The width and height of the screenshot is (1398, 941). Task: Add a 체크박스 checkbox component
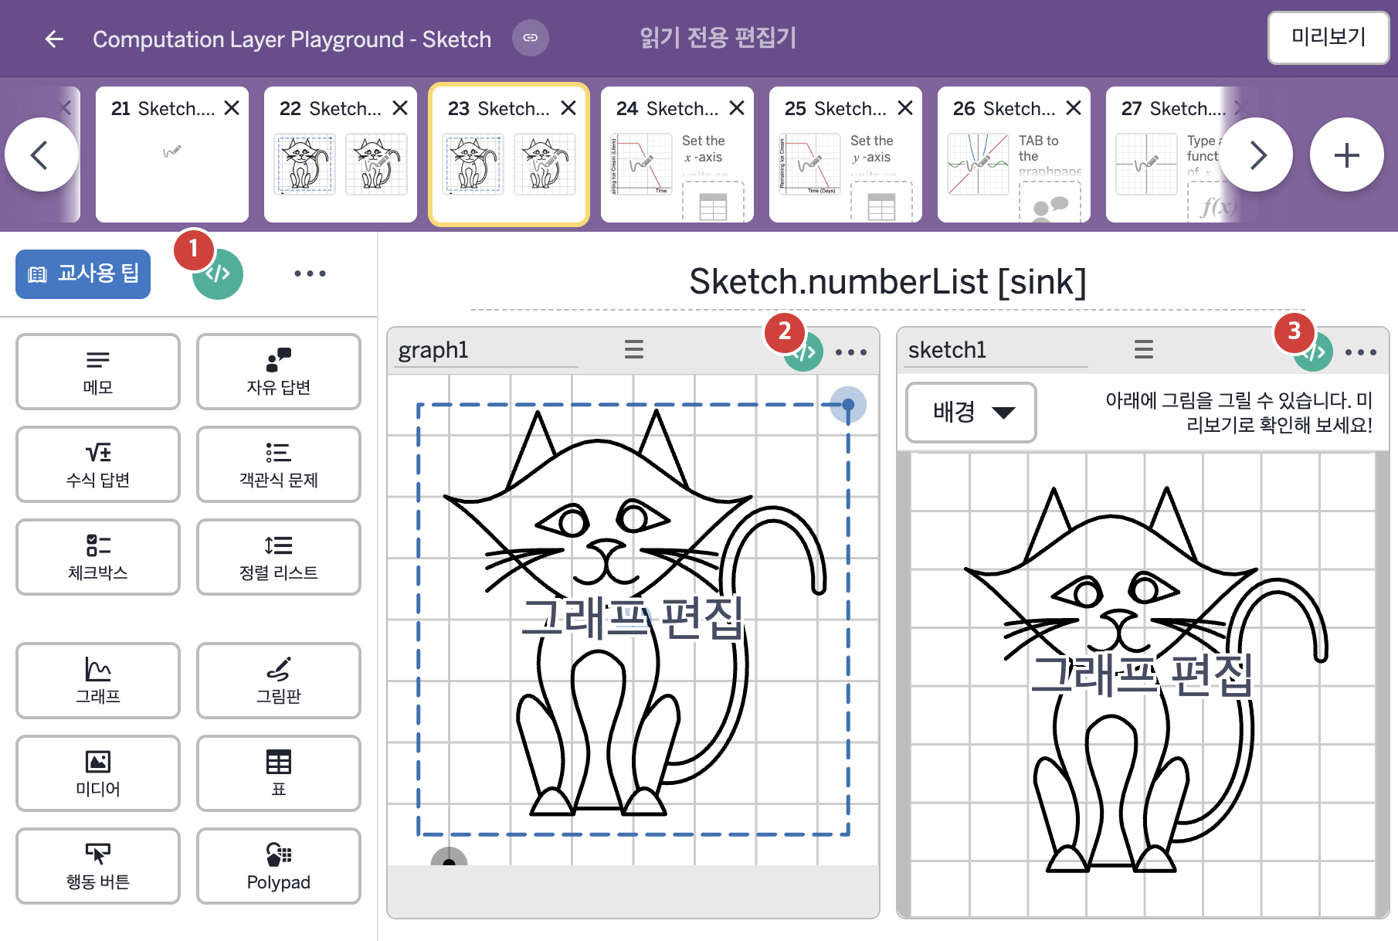98,557
